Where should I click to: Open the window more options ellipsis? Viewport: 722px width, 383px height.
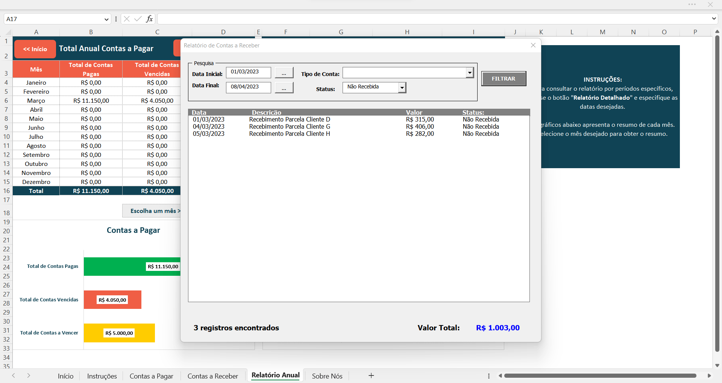[x=692, y=5]
